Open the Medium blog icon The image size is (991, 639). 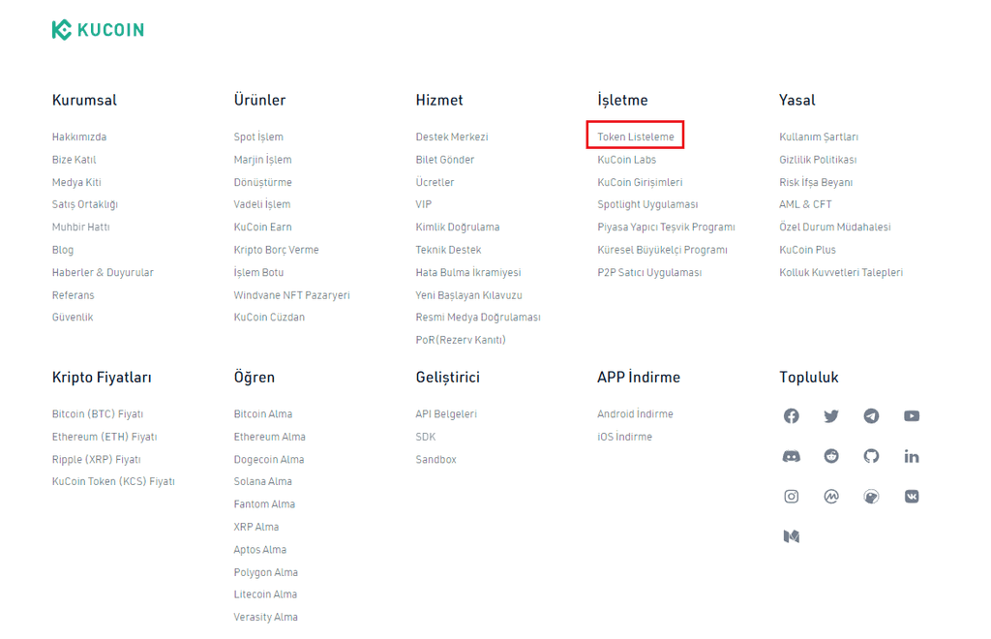[792, 536]
